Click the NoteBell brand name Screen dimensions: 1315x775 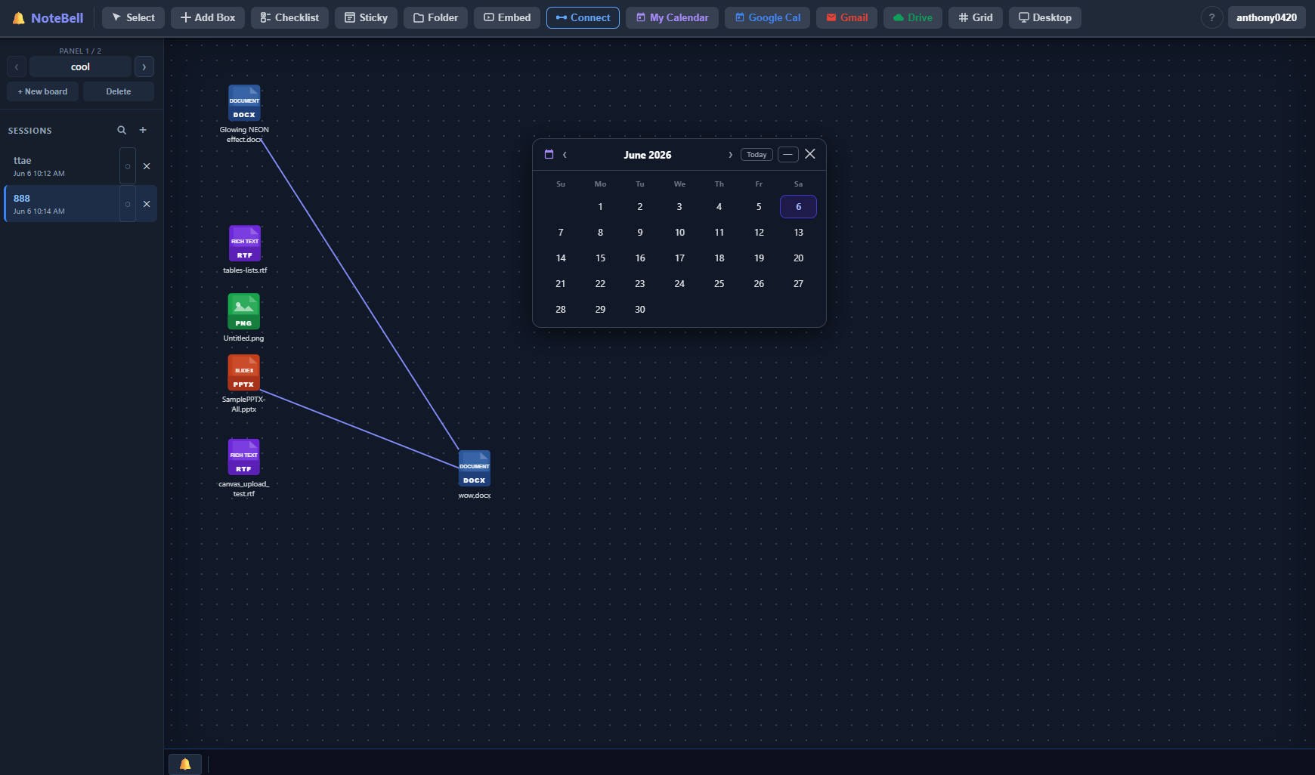click(x=57, y=18)
